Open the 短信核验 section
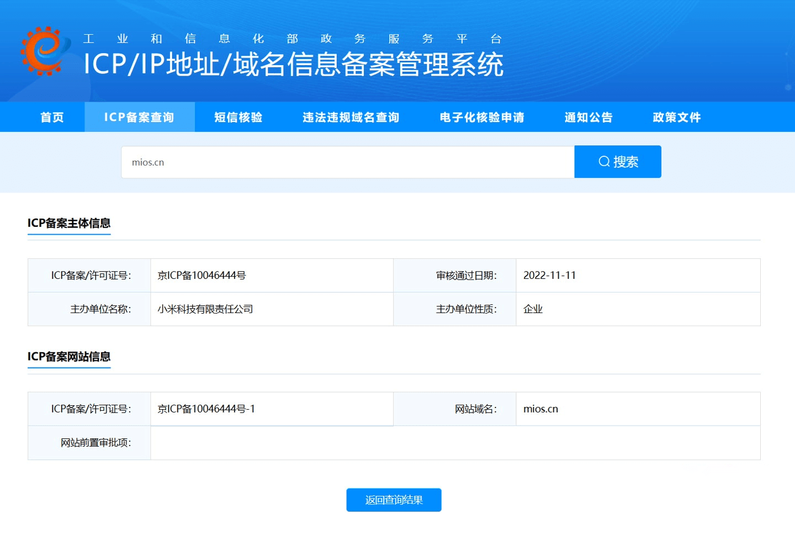 point(237,116)
